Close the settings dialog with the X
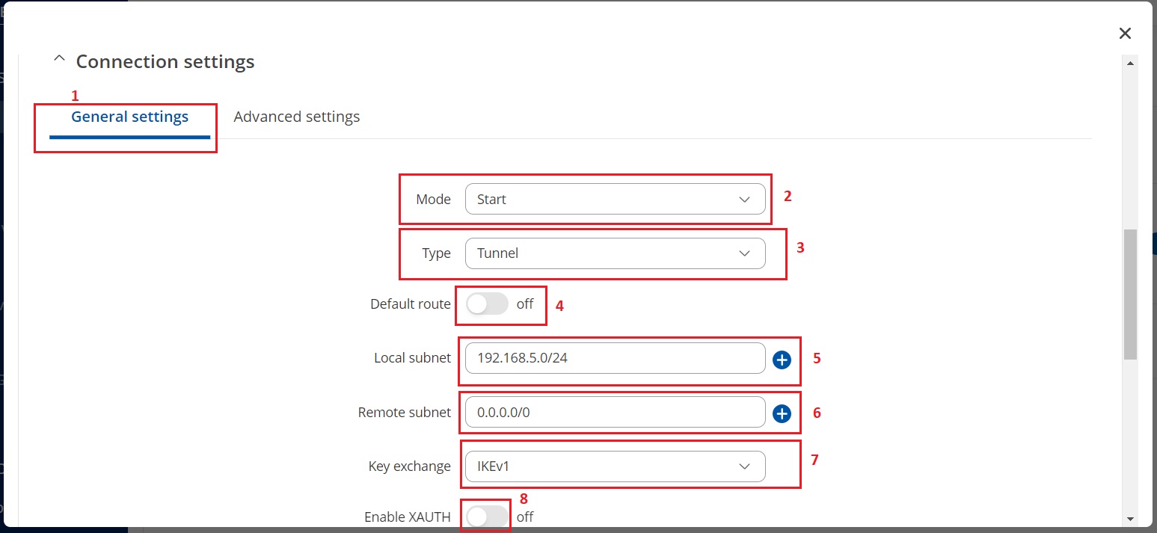 pyautogui.click(x=1124, y=34)
